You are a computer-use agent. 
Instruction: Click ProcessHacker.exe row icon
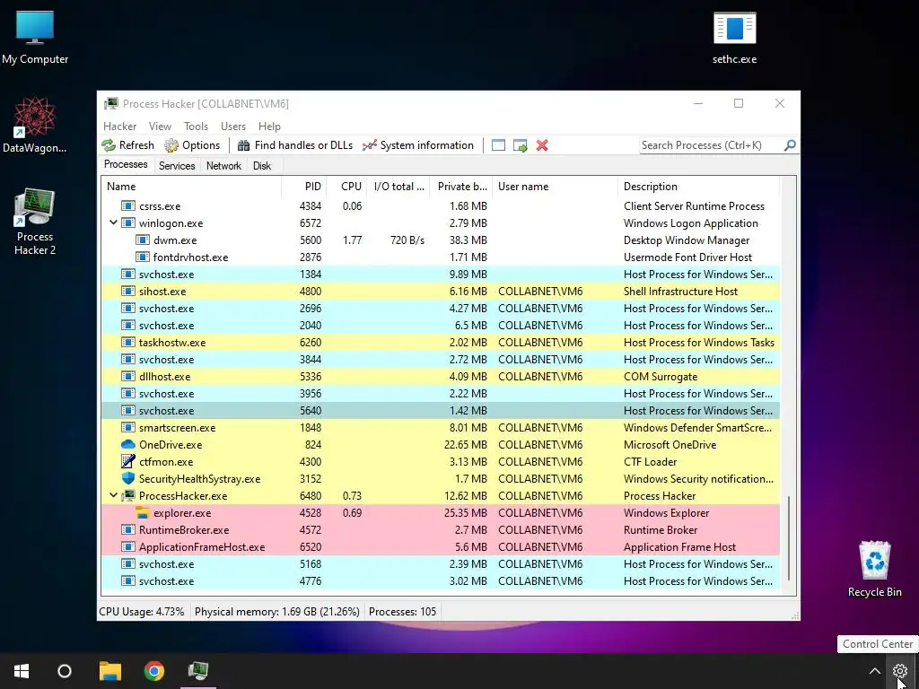[127, 495]
